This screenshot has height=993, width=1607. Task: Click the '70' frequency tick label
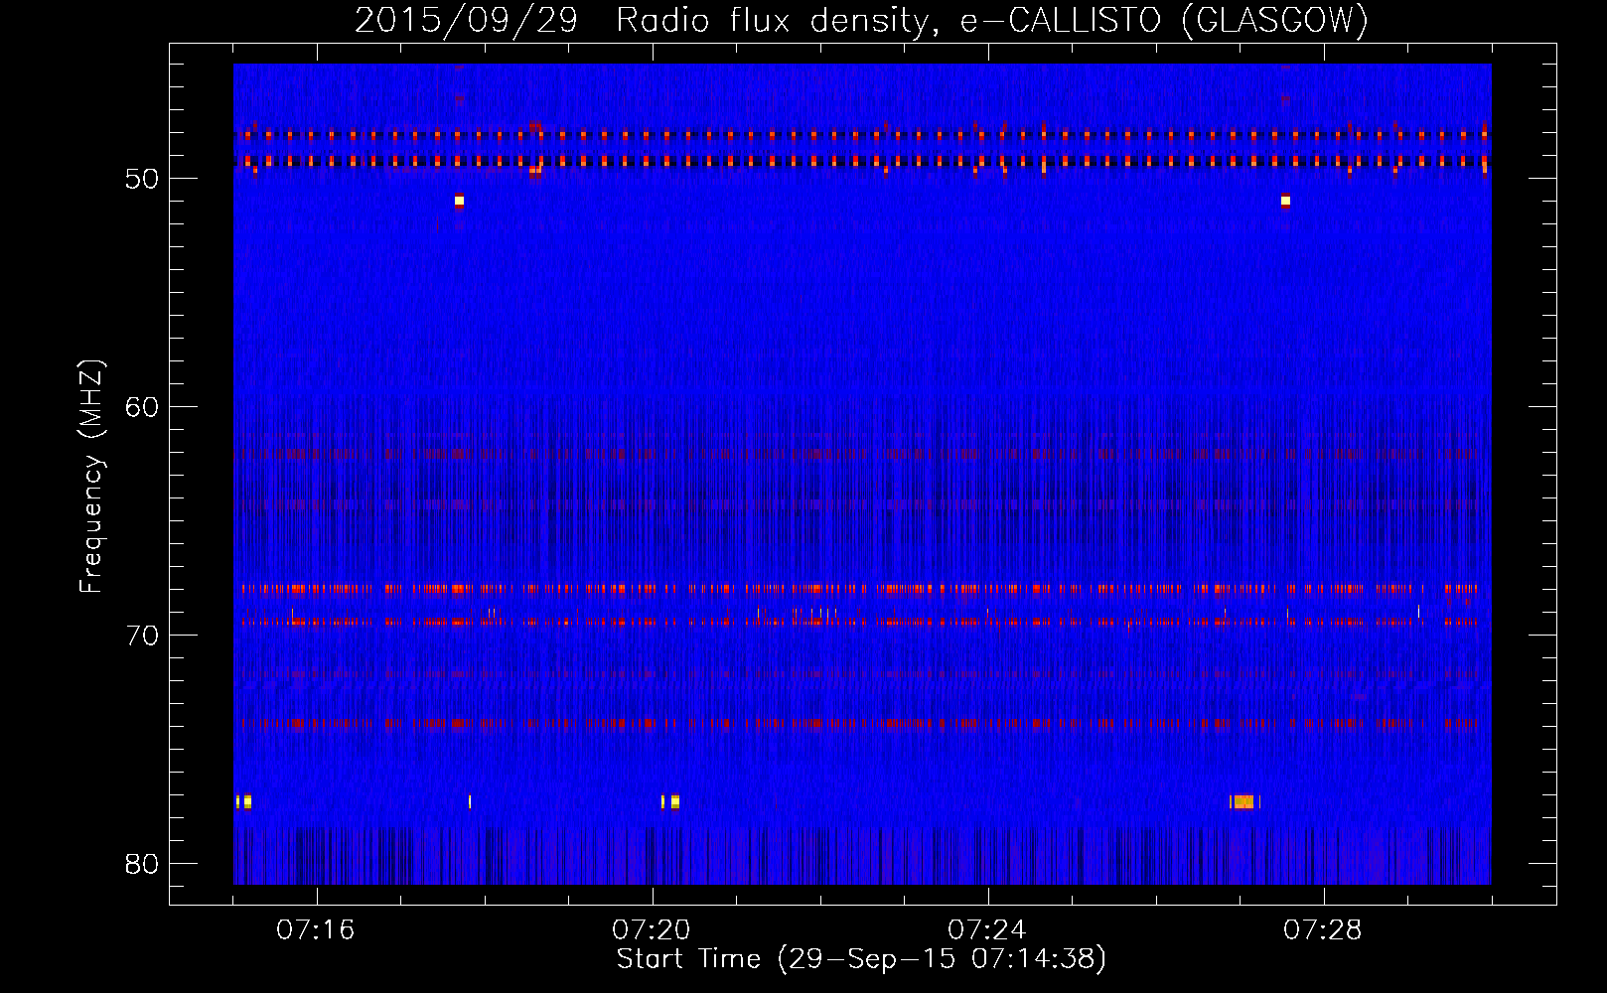coord(142,636)
